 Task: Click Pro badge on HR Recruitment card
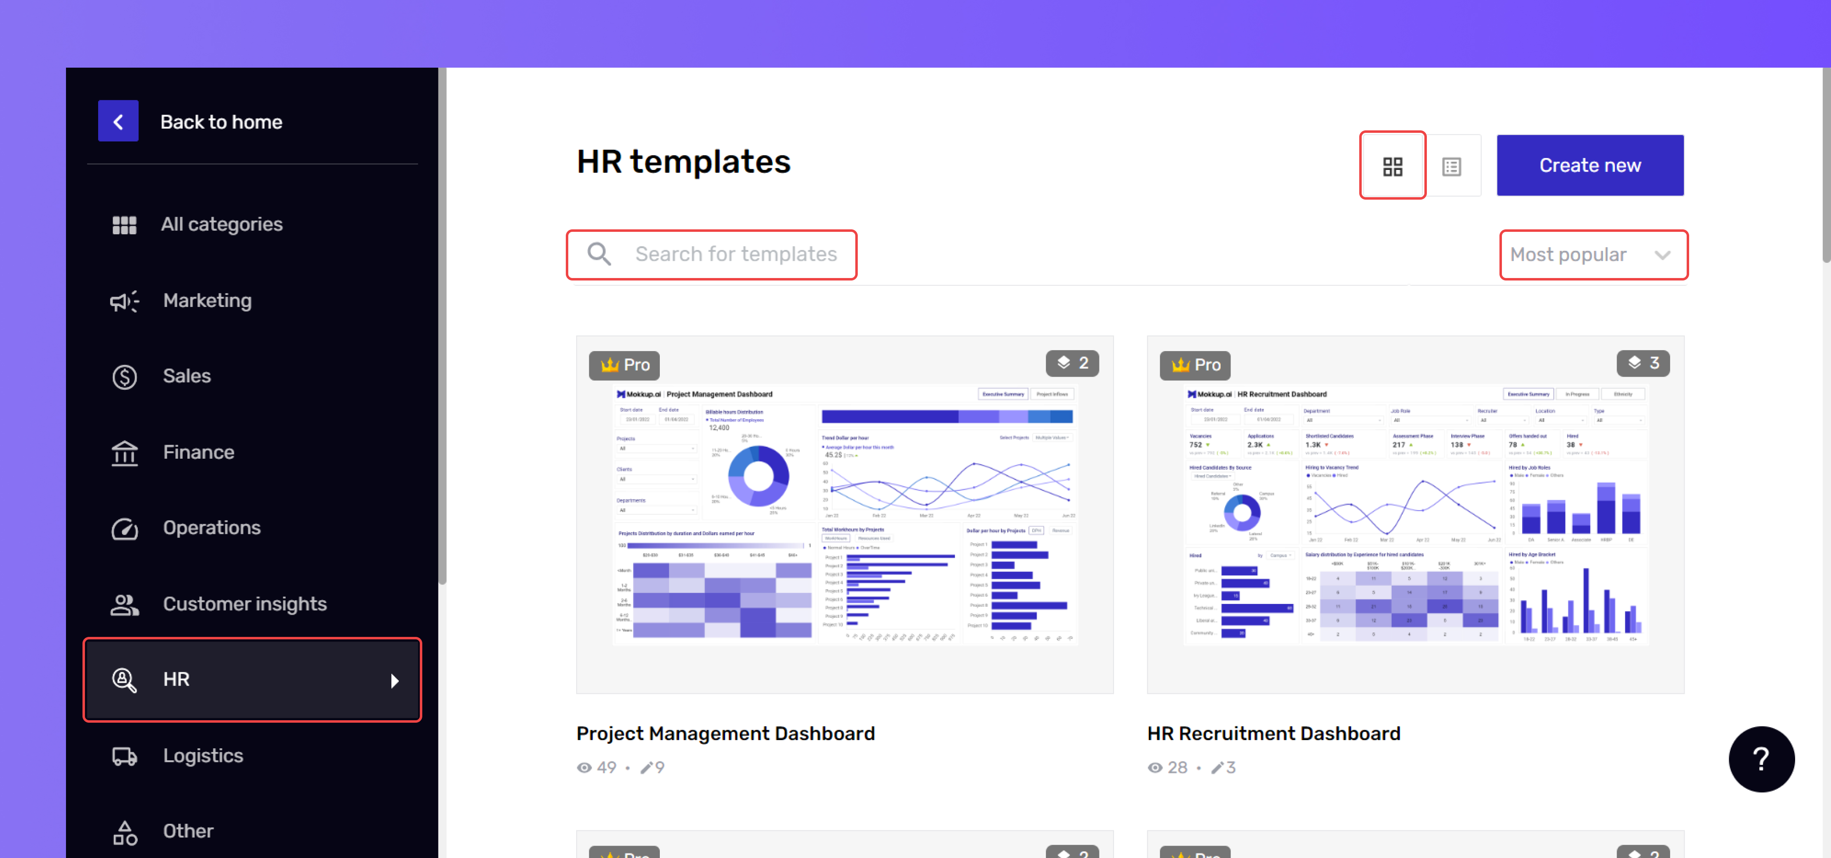(1195, 365)
